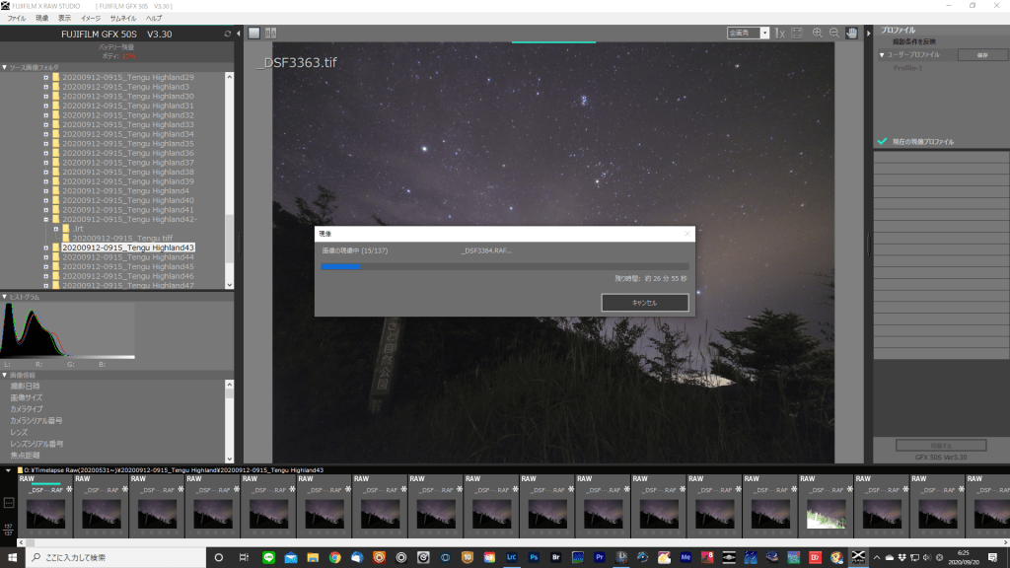Expand the Tengu Highland44 folder node
This screenshot has height=568, width=1010.
[x=45, y=257]
